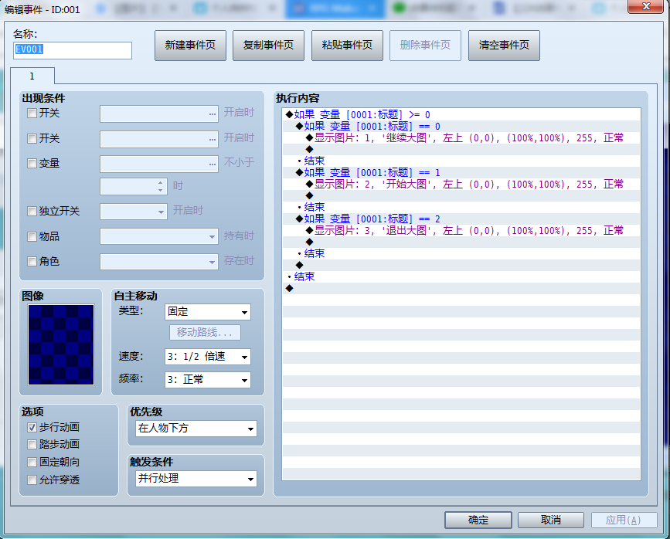The height and width of the screenshot is (539, 670).
Task: Select empty ◆ line under 继续大图
Action: [461, 149]
